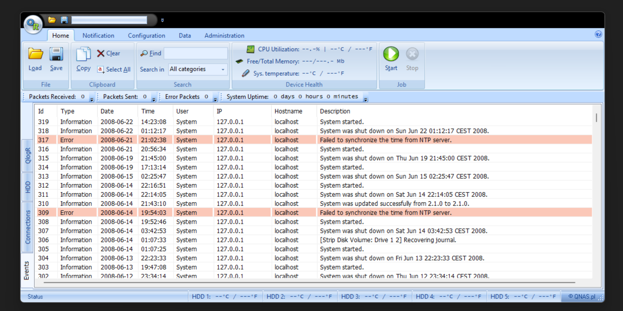Click the QlogR application orb button
This screenshot has height=311, width=623.
[x=33, y=24]
